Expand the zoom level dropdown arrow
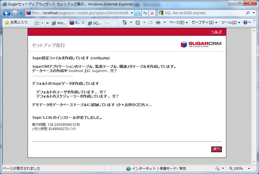This screenshot has width=259, height=174. coord(249,168)
